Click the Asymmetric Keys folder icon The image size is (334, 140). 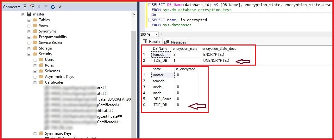[x=41, y=77]
